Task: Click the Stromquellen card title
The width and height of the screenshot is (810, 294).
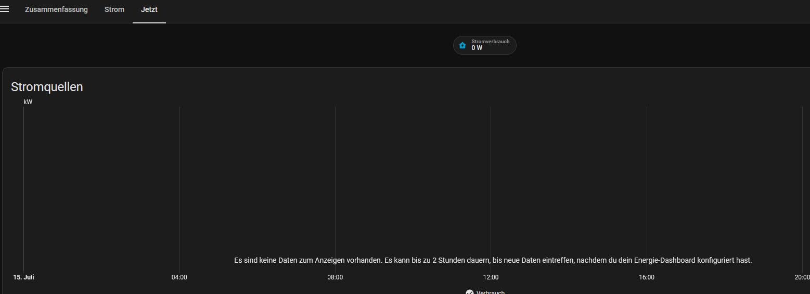Action: click(47, 87)
